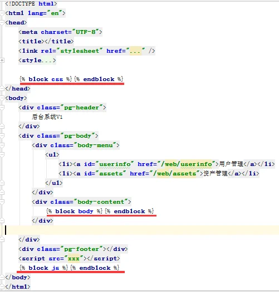Click the pg-footer class name

(x=82, y=249)
